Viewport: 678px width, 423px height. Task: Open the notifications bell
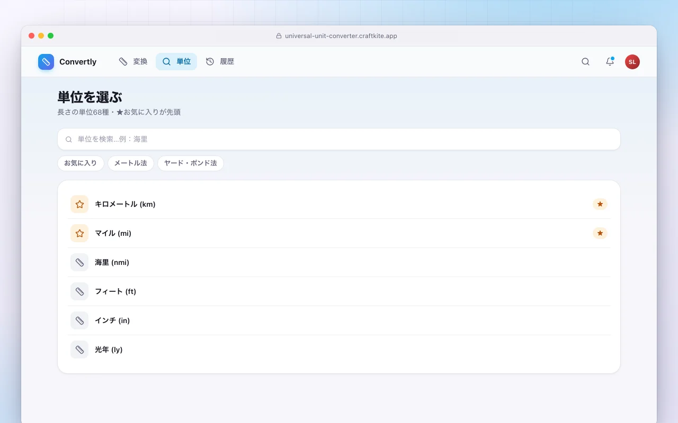pos(610,62)
